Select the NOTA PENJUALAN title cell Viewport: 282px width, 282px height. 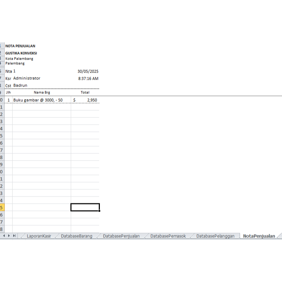[x=20, y=46]
